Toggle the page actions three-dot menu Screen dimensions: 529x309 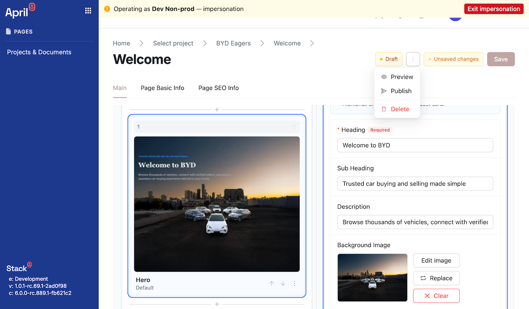point(413,59)
